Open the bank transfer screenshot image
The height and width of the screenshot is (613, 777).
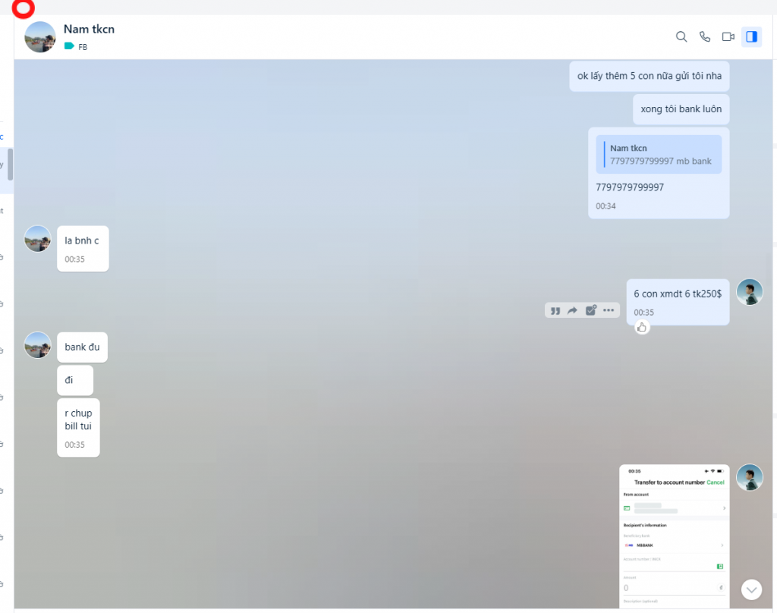pyautogui.click(x=674, y=535)
